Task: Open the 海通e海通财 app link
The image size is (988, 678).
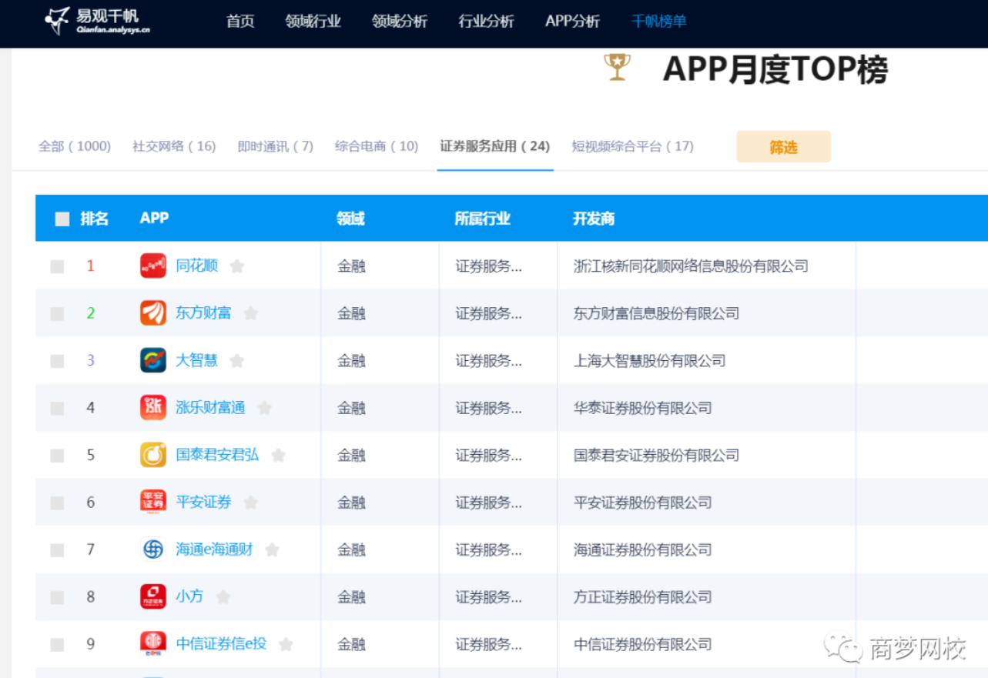Action: [215, 549]
